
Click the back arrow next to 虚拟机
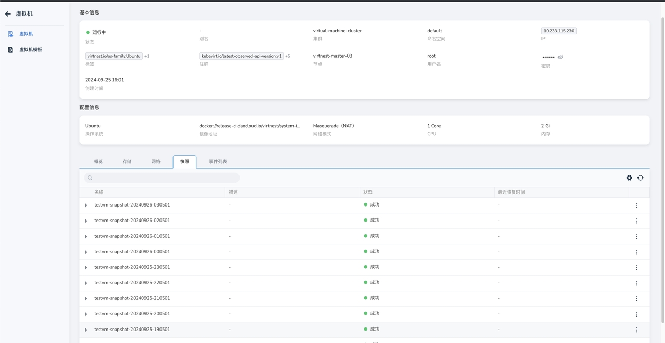(x=8, y=14)
